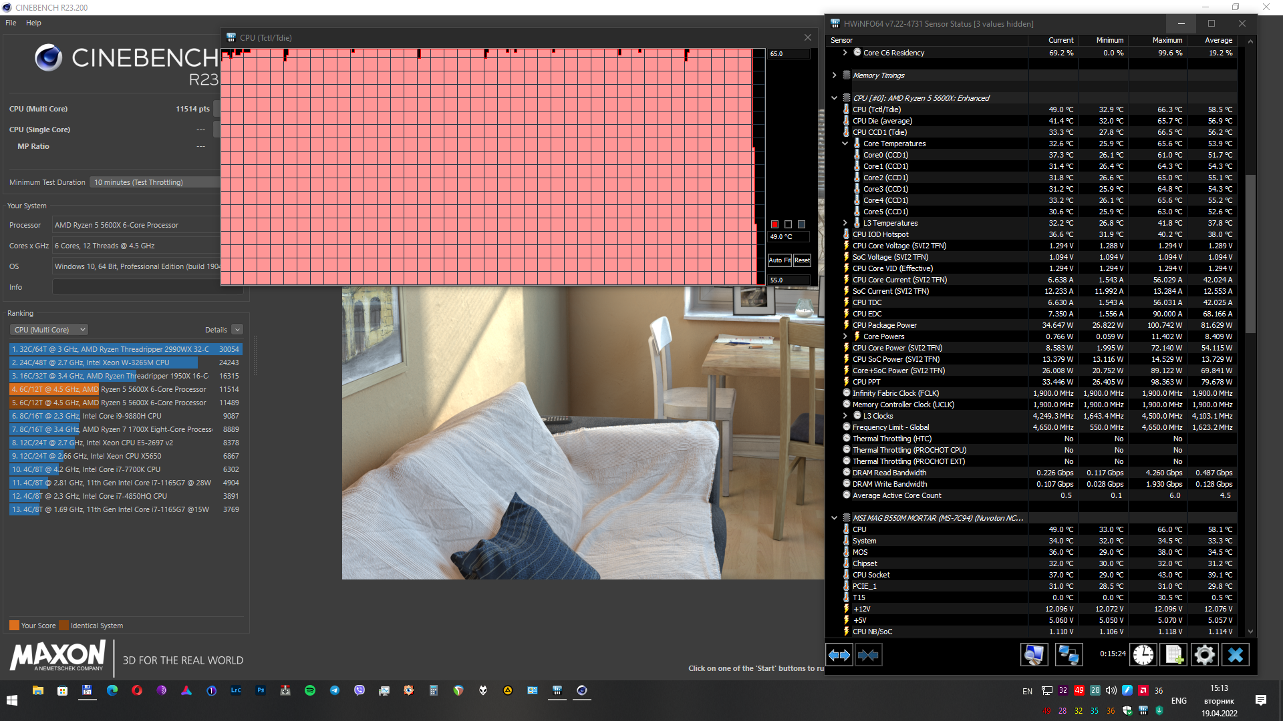Expand the Memory Timings section

[x=835, y=75]
